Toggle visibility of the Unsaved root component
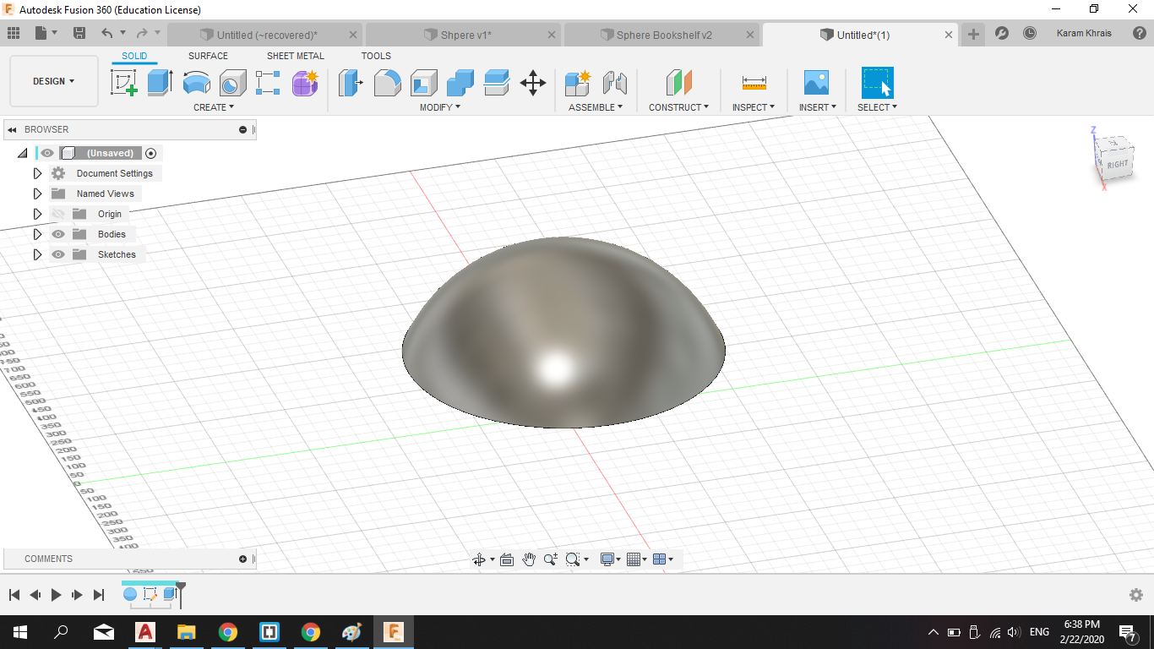The width and height of the screenshot is (1154, 649). tap(47, 153)
